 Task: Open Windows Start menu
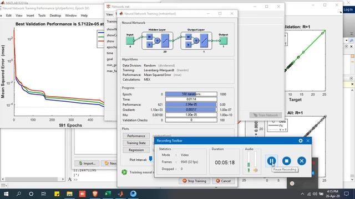6,194
